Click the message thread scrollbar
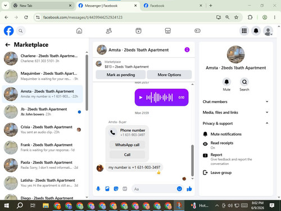281x211 pixels. 192,160
